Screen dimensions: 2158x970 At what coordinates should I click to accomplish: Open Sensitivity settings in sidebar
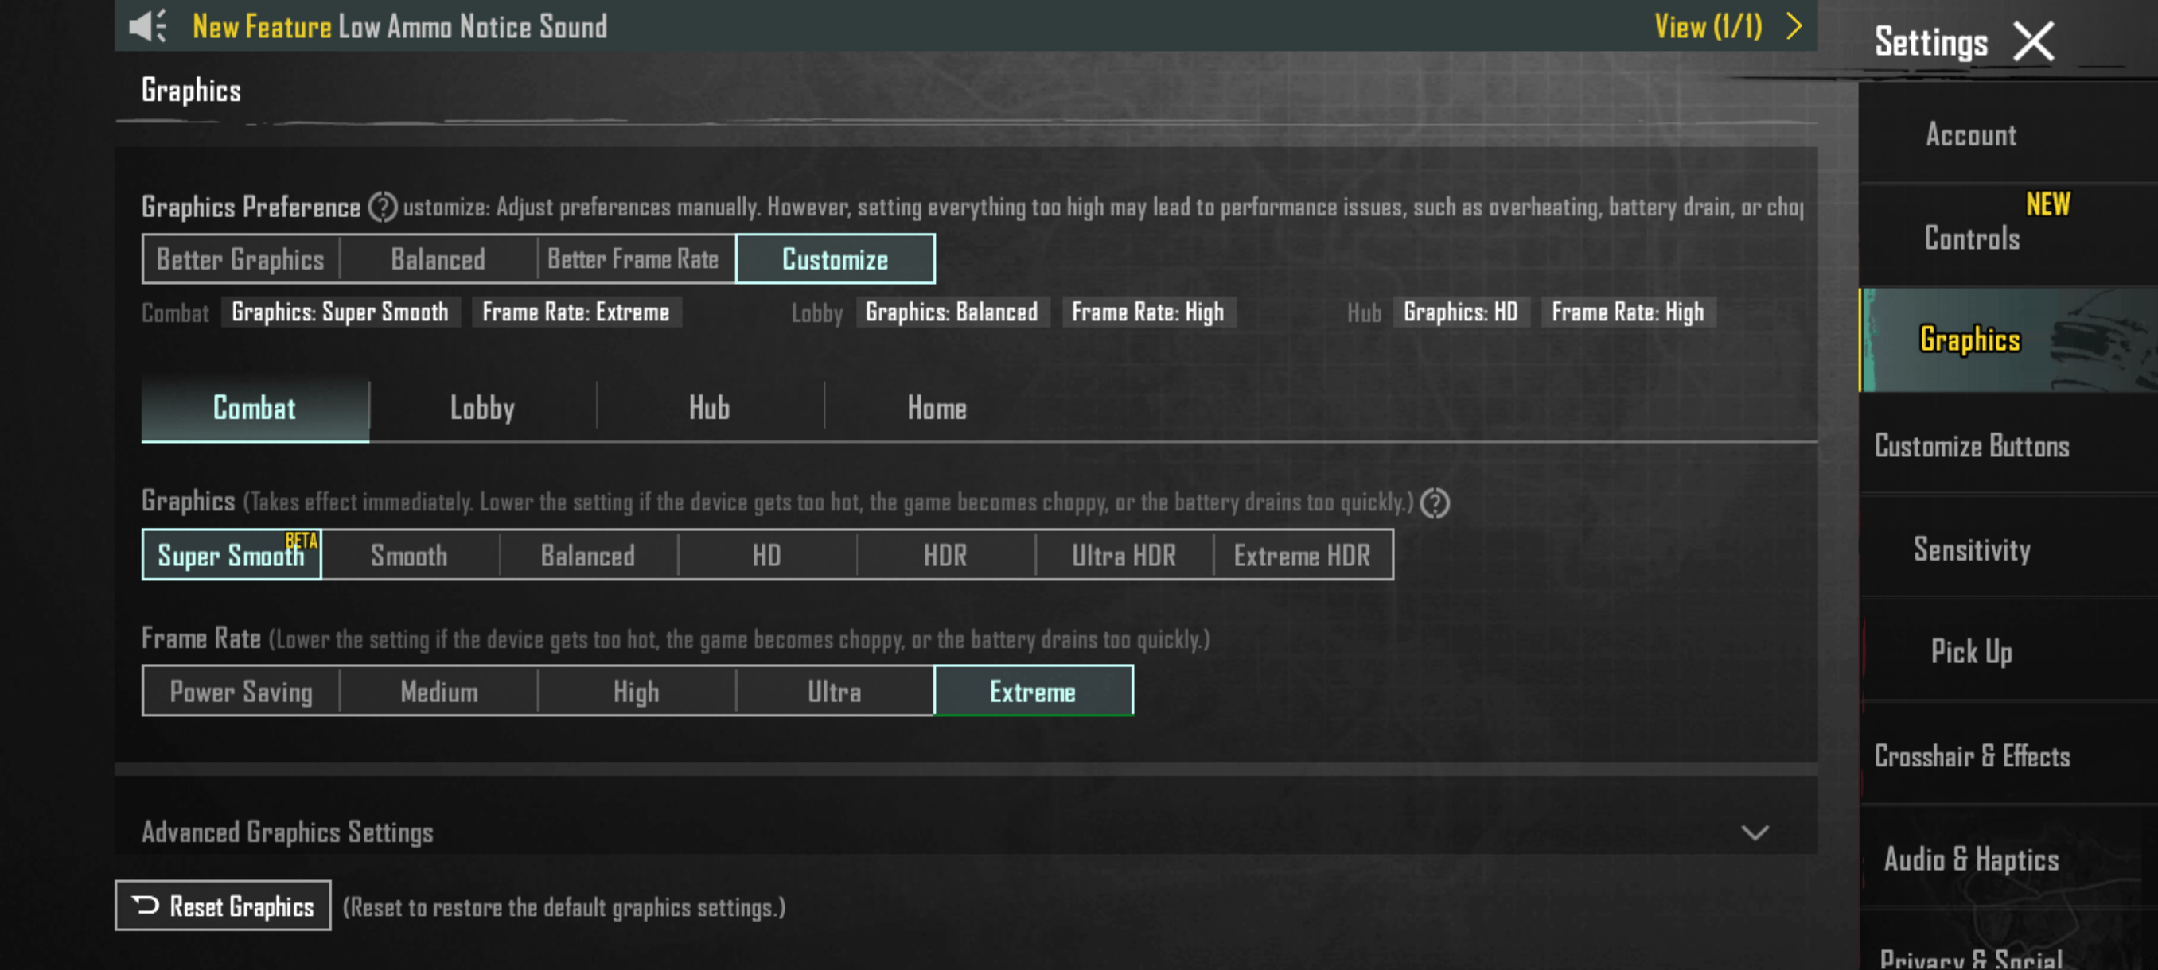[x=1971, y=549]
